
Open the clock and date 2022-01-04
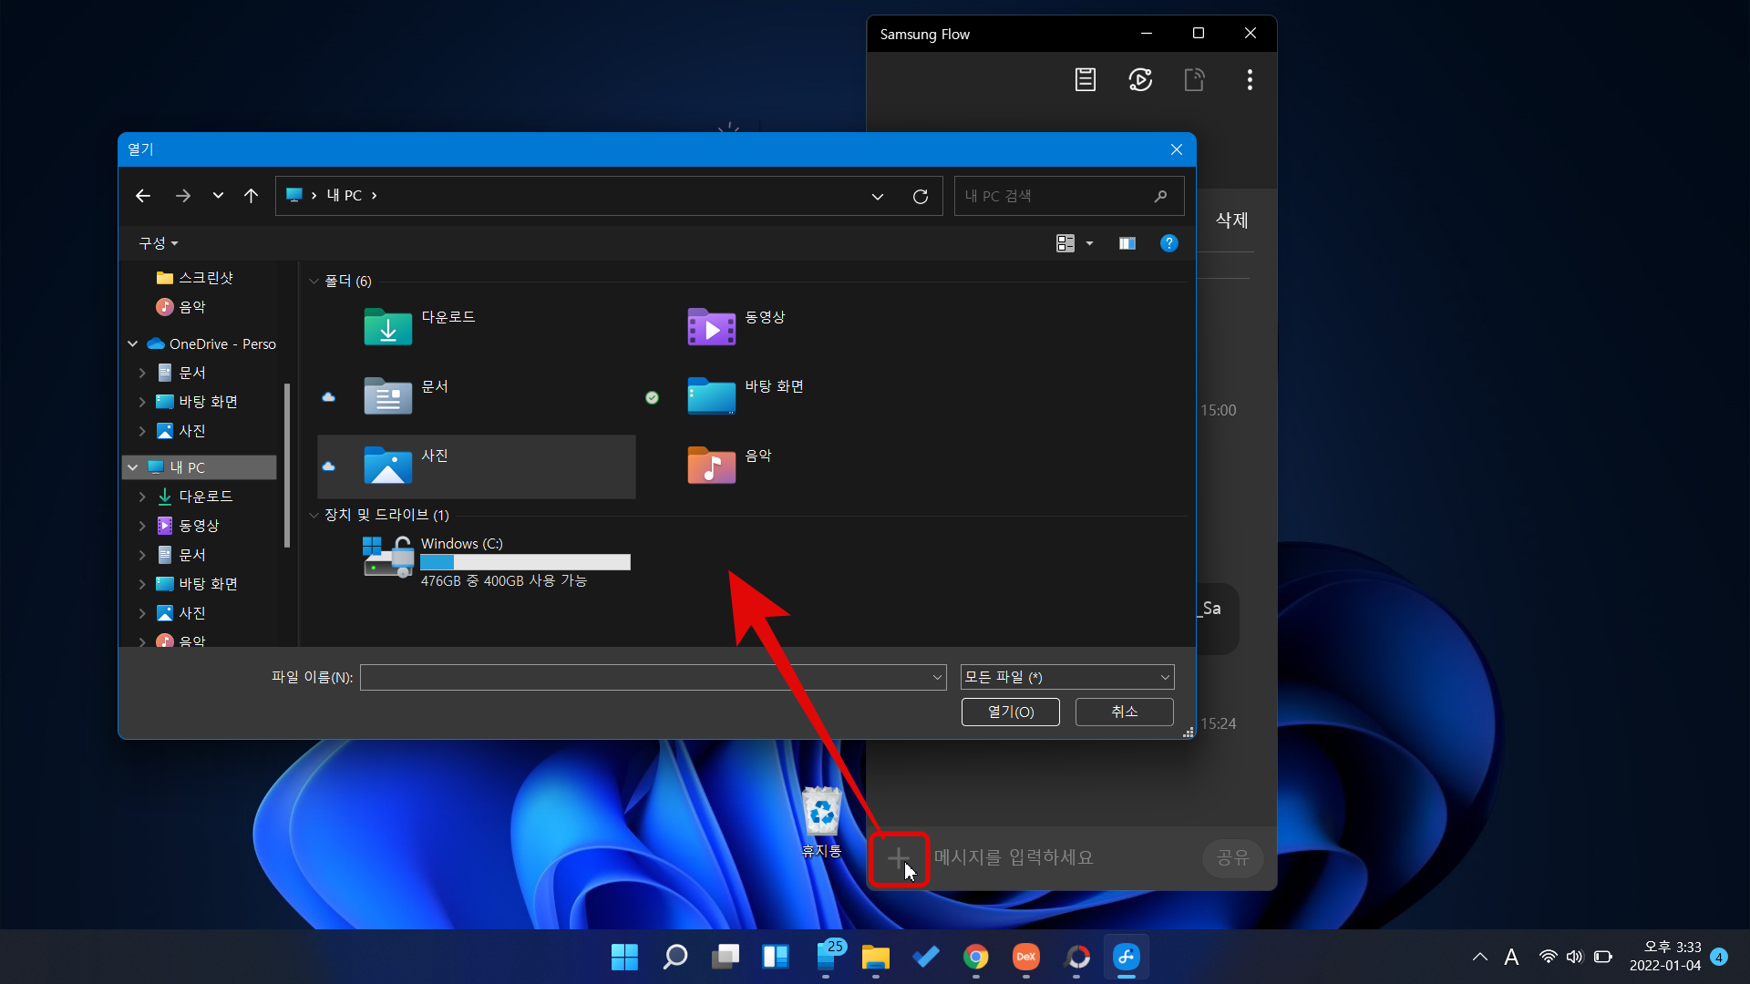tap(1665, 957)
